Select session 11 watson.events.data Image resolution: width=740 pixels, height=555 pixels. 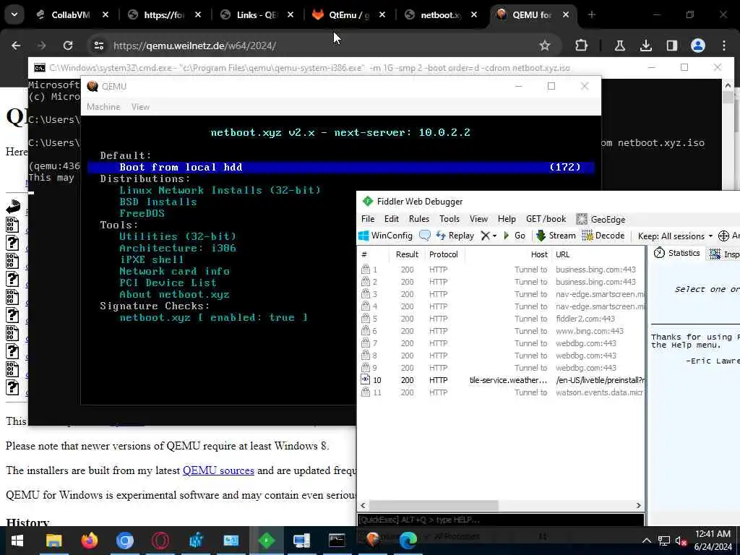[x=502, y=392]
